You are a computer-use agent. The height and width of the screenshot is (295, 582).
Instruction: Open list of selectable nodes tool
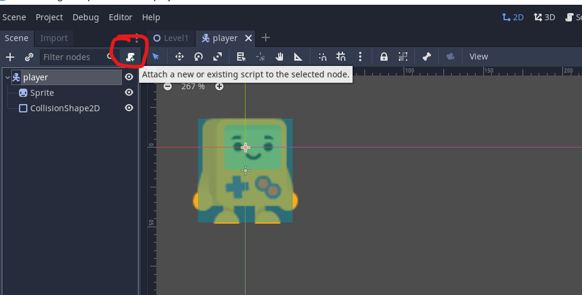[x=241, y=57]
